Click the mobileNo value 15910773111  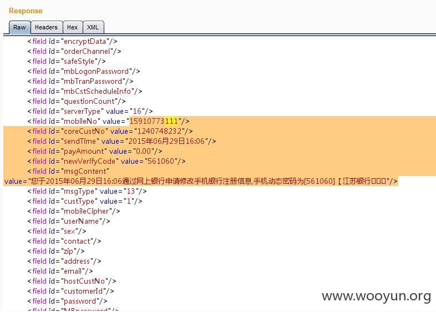[x=154, y=122]
